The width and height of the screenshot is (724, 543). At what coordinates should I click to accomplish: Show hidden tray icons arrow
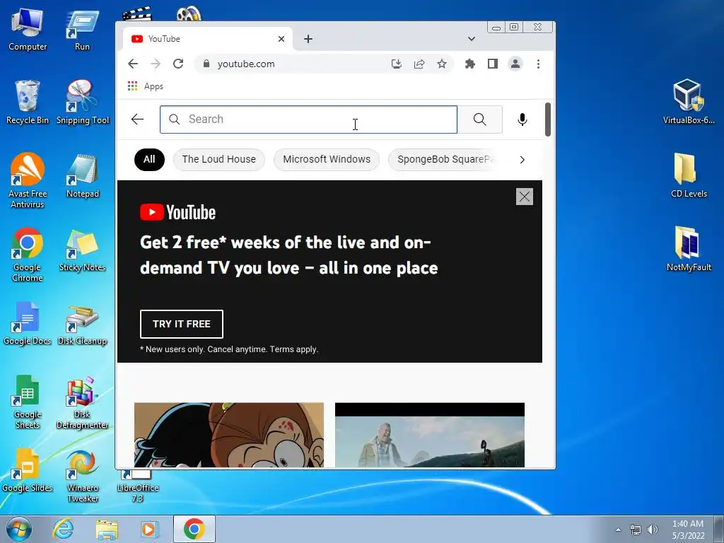click(x=618, y=530)
